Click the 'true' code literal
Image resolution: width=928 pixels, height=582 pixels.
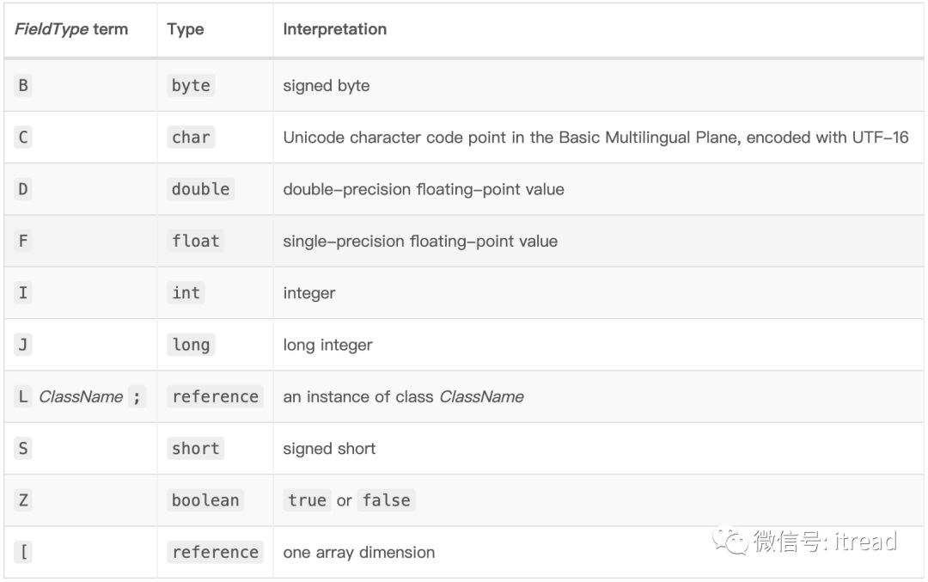pos(307,500)
